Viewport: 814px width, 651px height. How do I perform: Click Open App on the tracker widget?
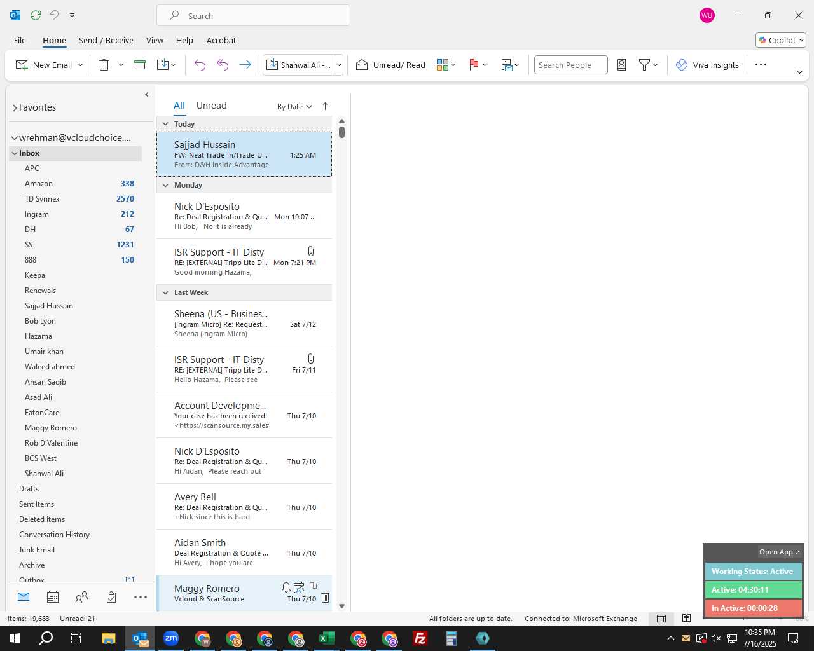pos(780,552)
